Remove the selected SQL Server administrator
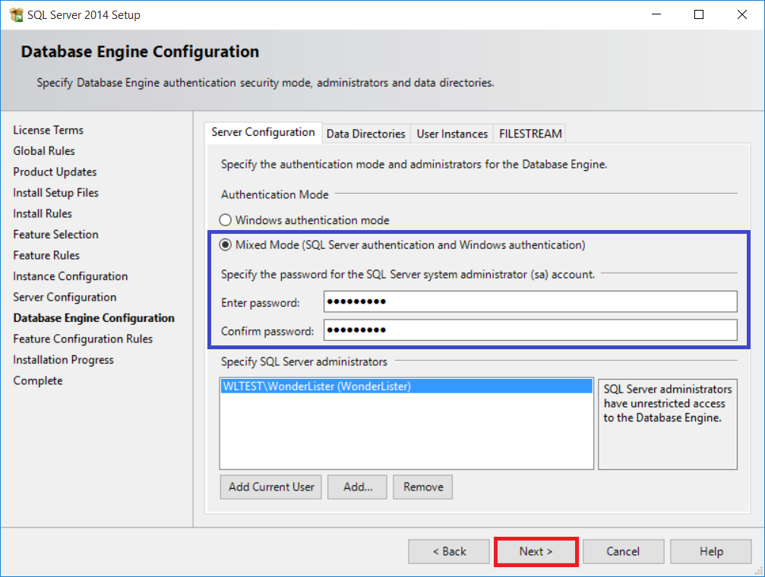The image size is (765, 577). click(x=423, y=487)
